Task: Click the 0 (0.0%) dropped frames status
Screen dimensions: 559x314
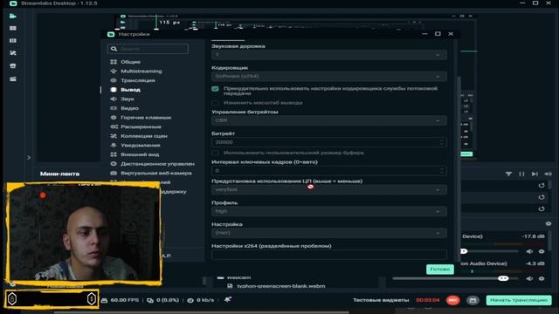Action: pos(163,300)
